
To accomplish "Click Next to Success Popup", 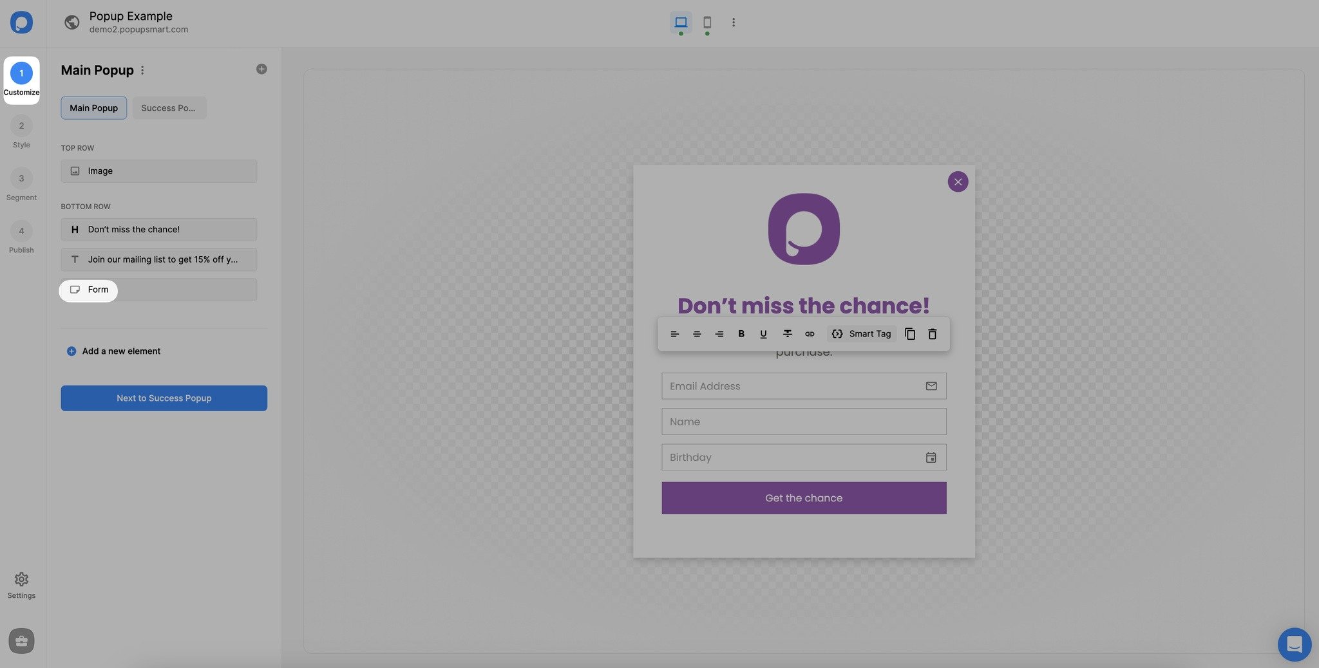I will tap(164, 398).
